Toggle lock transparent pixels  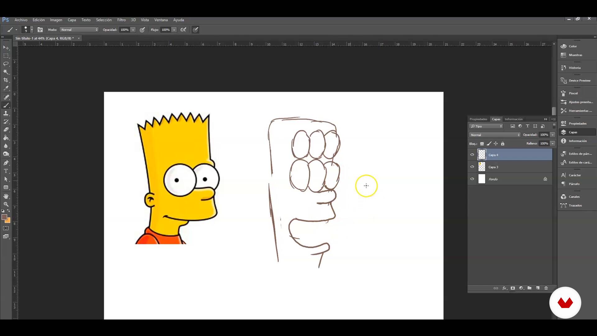(482, 143)
